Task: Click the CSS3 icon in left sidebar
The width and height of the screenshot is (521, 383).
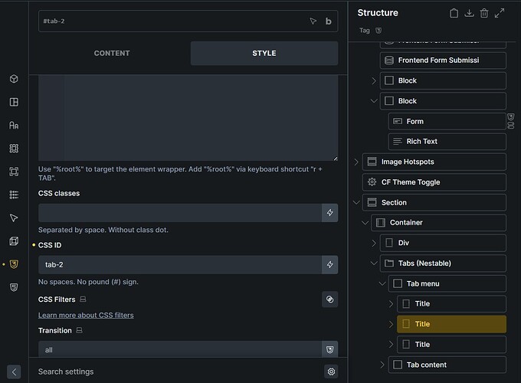Action: coord(14,264)
